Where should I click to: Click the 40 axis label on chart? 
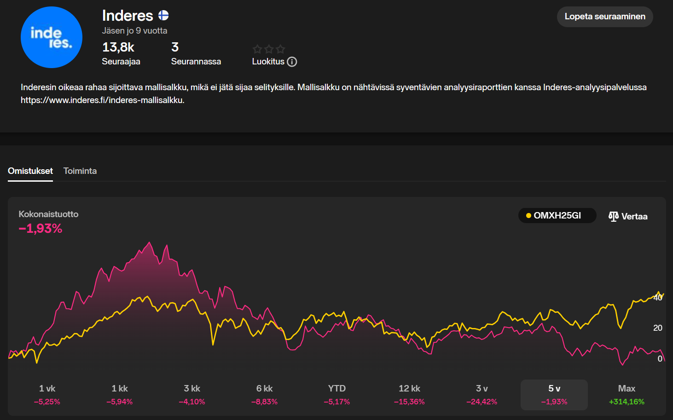[x=658, y=298]
